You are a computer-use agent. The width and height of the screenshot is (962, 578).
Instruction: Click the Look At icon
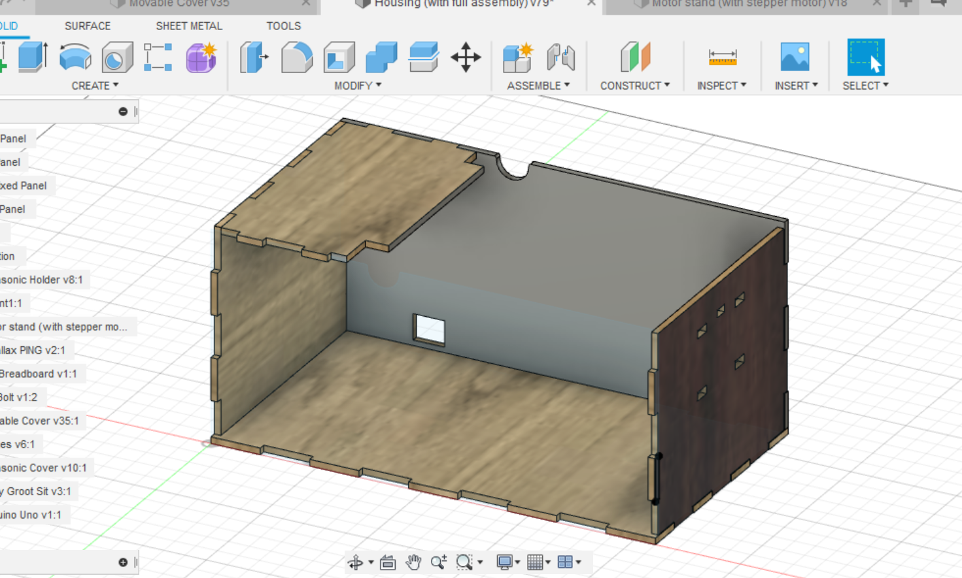tap(388, 562)
